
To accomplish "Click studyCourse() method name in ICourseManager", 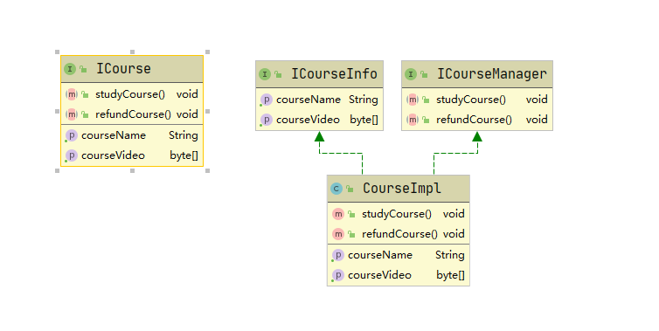I will tap(471, 100).
